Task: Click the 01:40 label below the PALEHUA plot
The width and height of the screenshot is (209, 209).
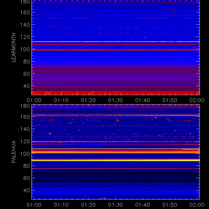Action: coord(143,205)
